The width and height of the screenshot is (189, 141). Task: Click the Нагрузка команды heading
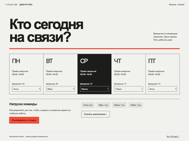(x=23, y=104)
